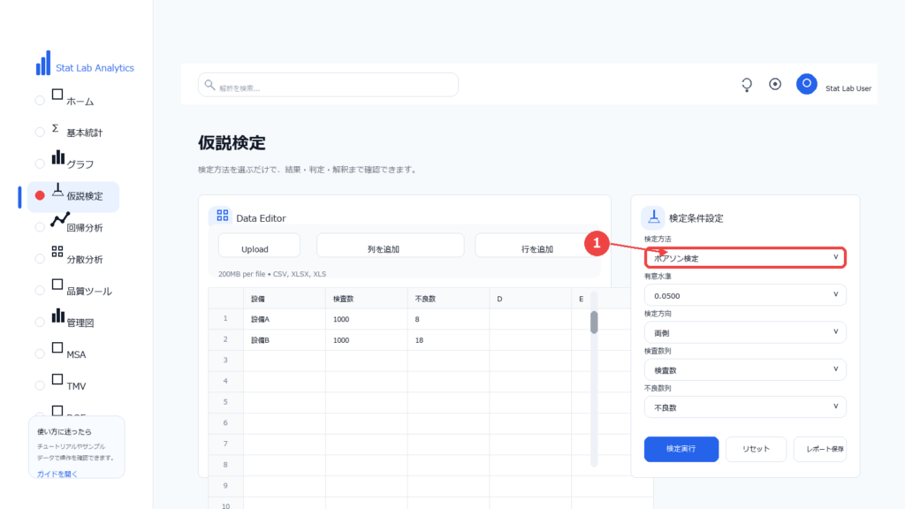Open the 検定方向 両側 dropdown
The image size is (905, 509).
pos(745,332)
